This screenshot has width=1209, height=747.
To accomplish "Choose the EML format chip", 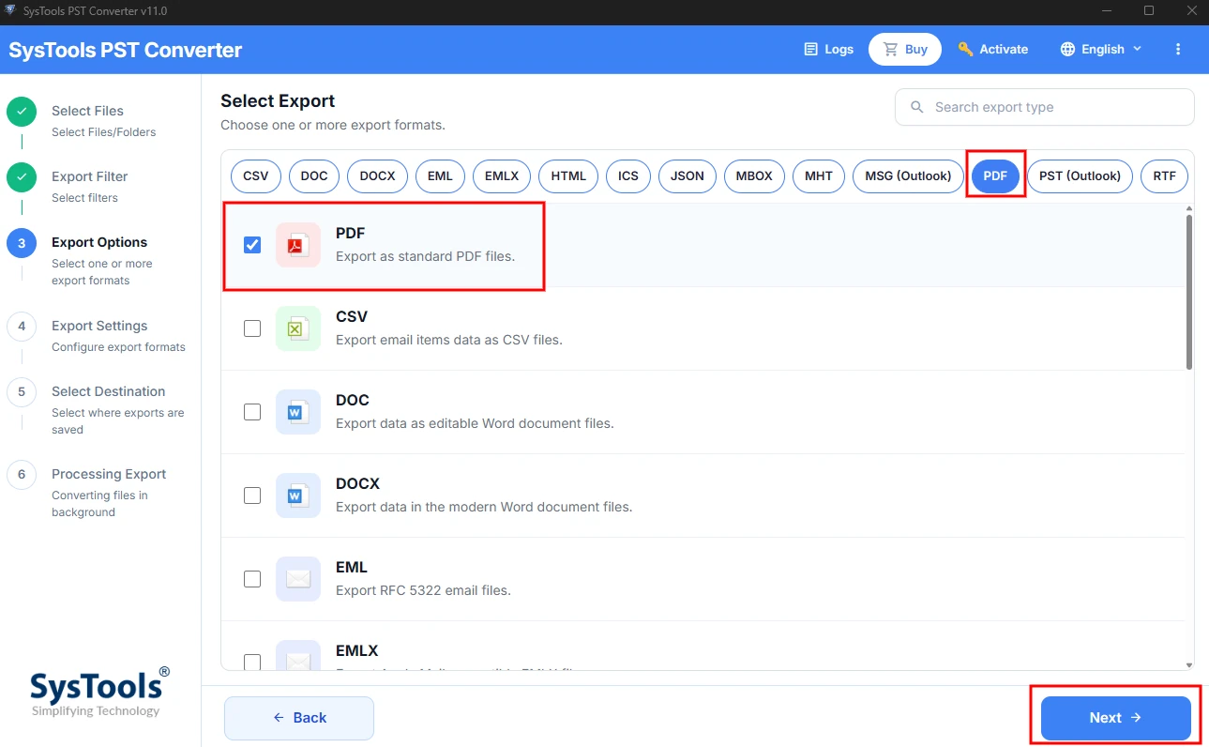I will 440,175.
